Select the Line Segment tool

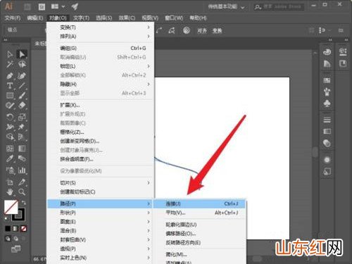pyautogui.click(x=22, y=85)
